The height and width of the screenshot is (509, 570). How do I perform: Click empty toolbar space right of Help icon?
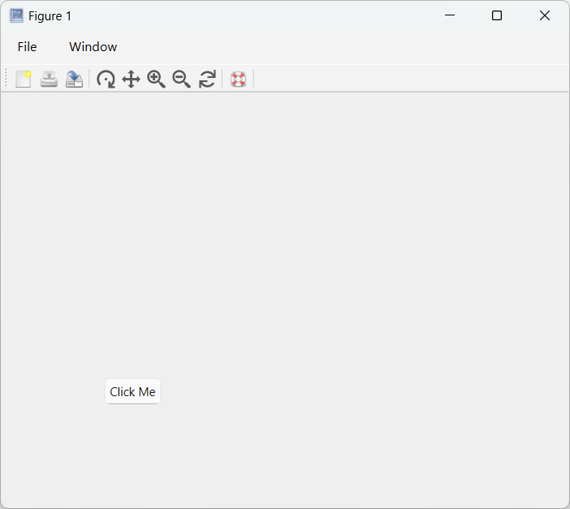pos(406,79)
